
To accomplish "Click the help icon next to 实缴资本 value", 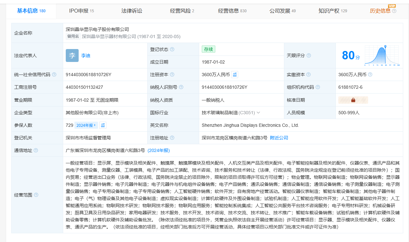I will (x=370, y=75).
